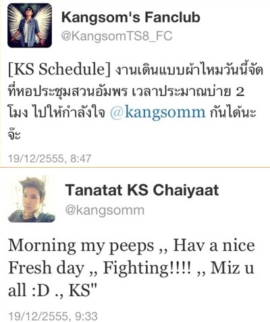Click the 'Fresh day' phrase in tweet
The height and width of the screenshot is (322, 270).
[x=46, y=269]
